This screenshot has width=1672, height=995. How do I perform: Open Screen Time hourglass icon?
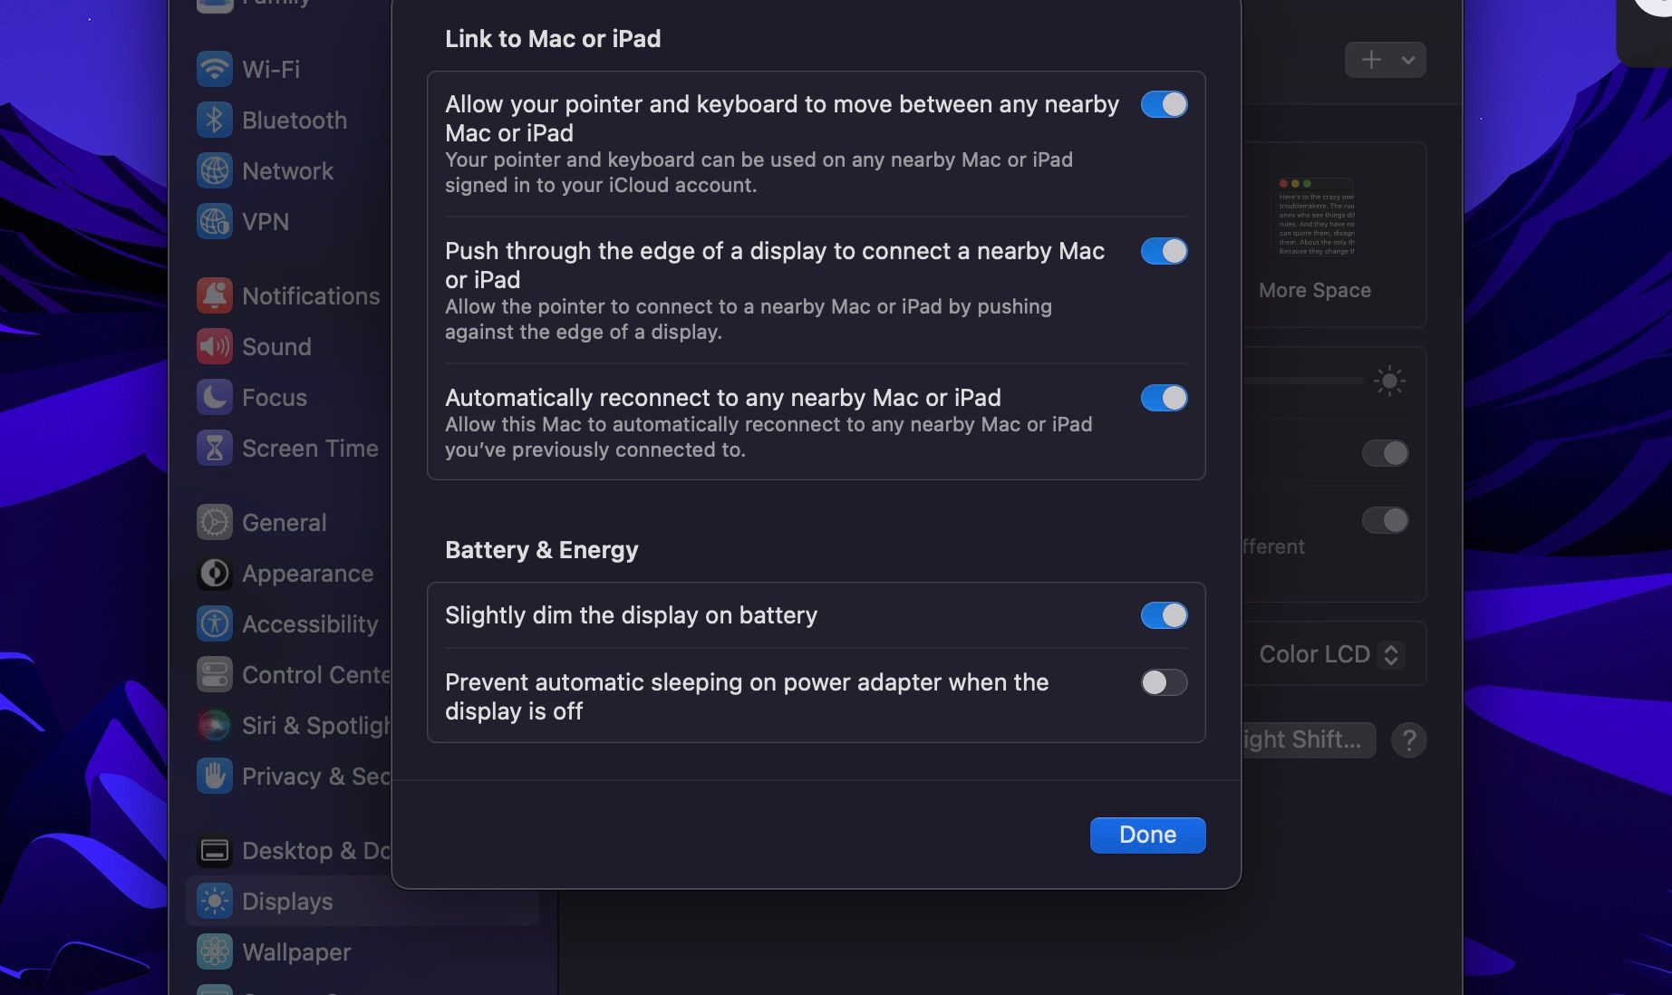coord(215,449)
